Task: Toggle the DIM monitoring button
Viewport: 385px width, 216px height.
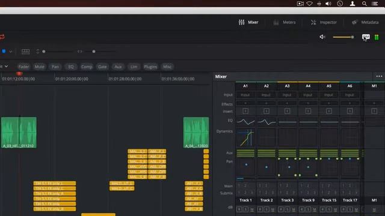Action: pos(366,37)
